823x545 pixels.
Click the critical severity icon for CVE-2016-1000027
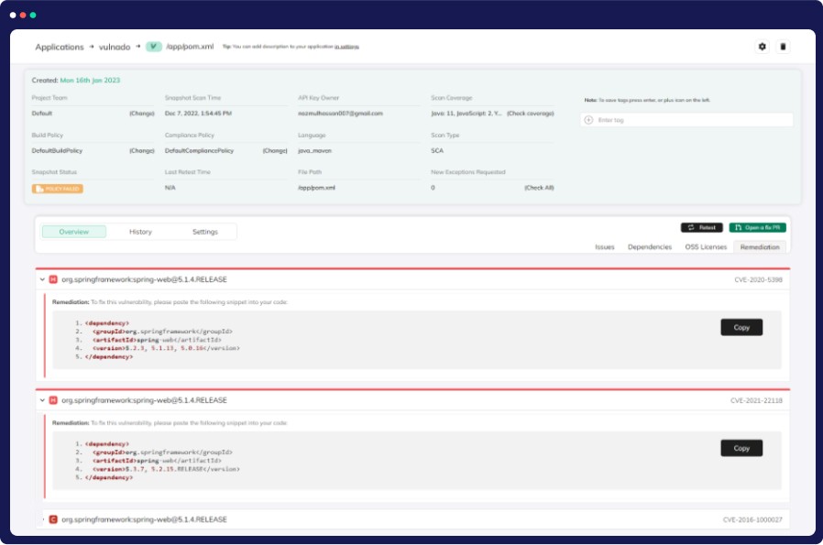(x=53, y=519)
